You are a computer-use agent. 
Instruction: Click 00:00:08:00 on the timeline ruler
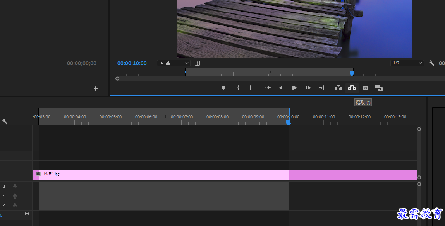pyautogui.click(x=217, y=117)
